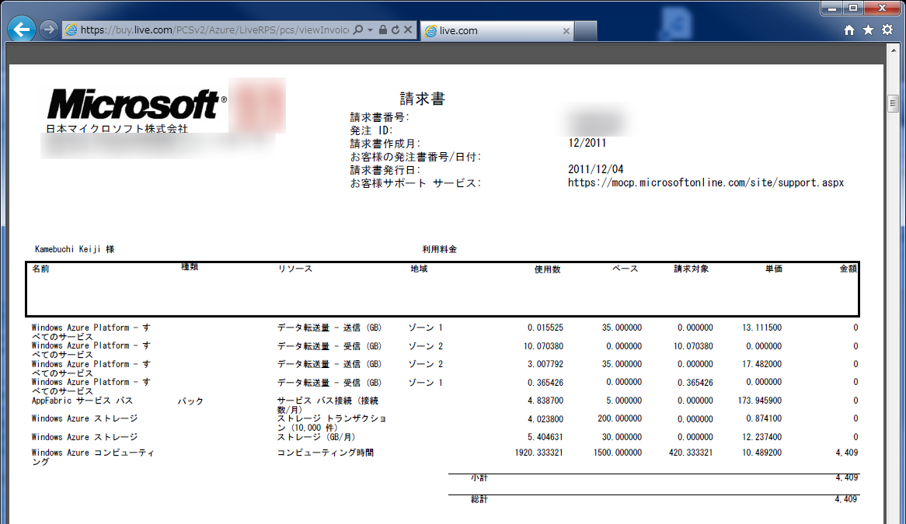This screenshot has width=906, height=524.
Task: Click the scrollbar up arrow
Action: (894, 50)
